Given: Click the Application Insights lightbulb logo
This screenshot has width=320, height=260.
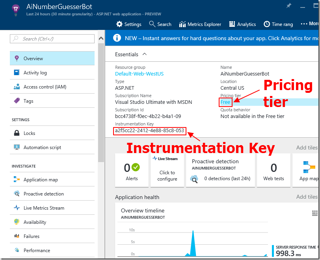Looking at the screenshot, I should click(16, 10).
